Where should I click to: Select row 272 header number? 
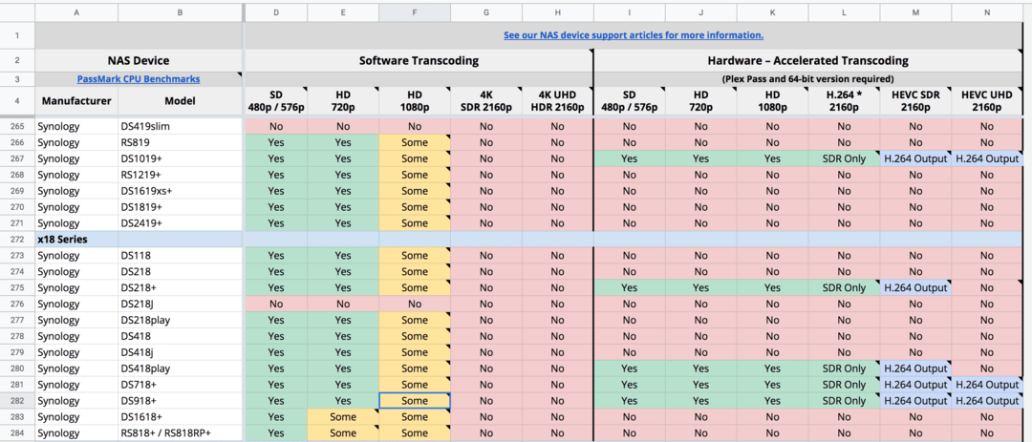pos(16,239)
